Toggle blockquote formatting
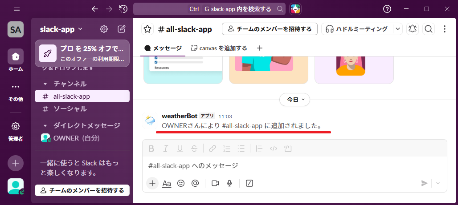Viewport: 458px width, 205px height. (x=259, y=149)
